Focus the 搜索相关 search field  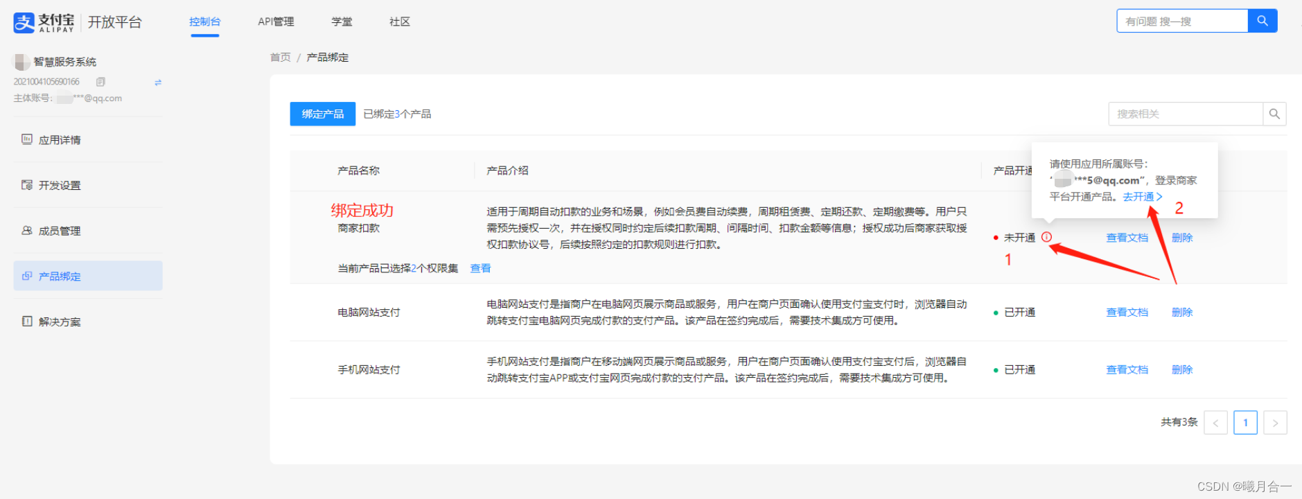[x=1186, y=114]
